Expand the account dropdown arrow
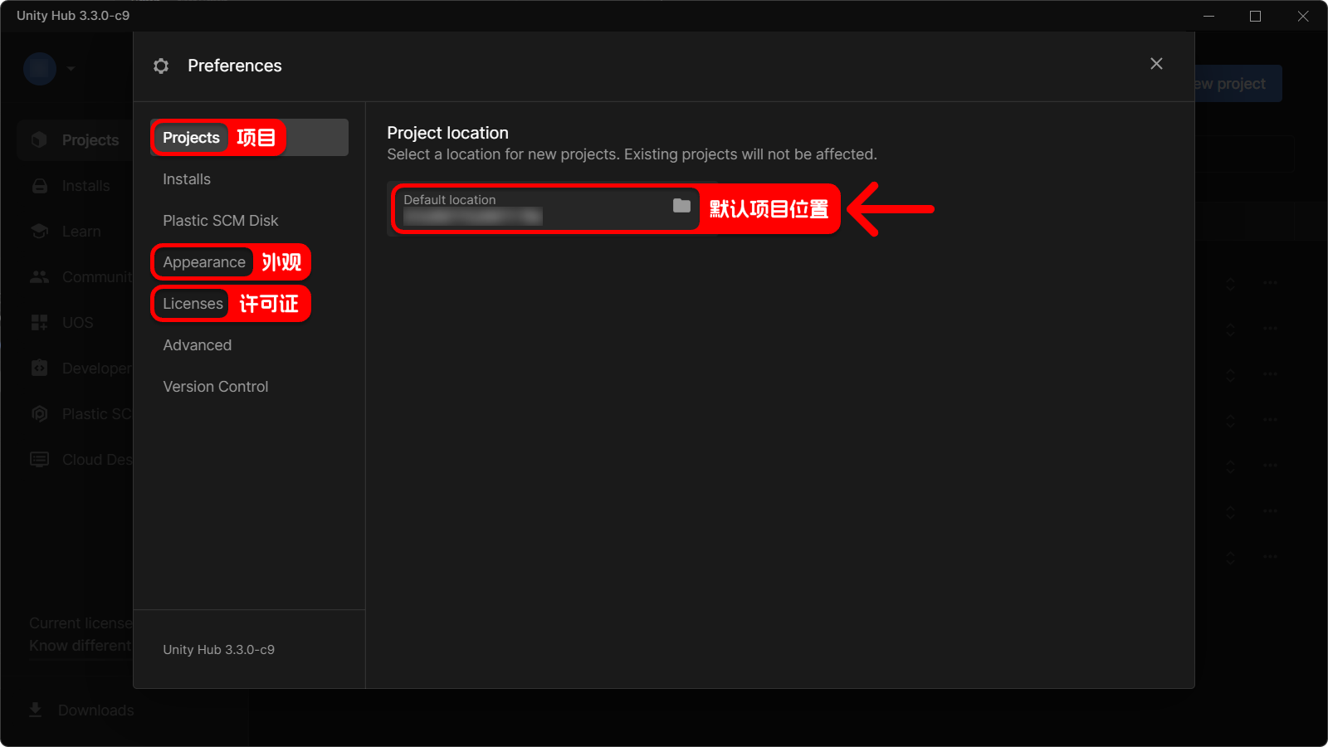Image resolution: width=1328 pixels, height=747 pixels. pos(71,69)
